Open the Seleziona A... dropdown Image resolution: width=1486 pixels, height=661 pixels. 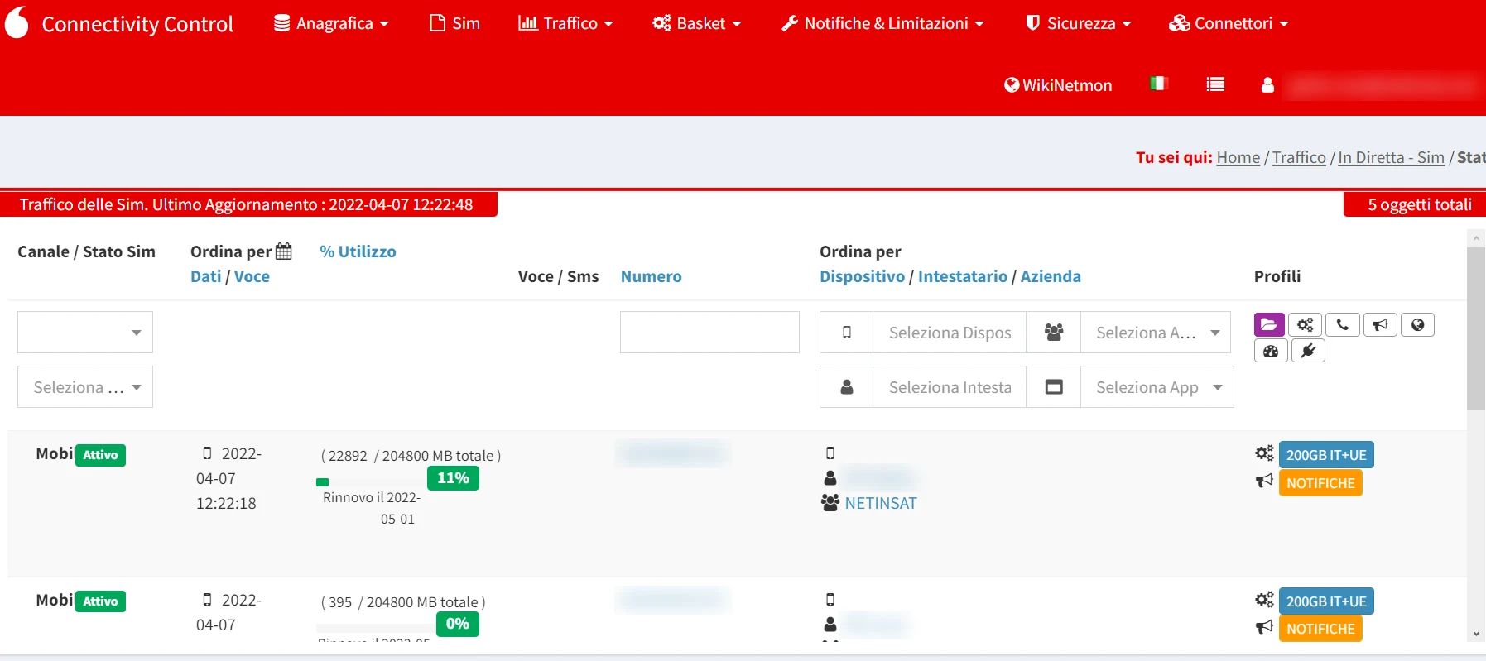pyautogui.click(x=1156, y=333)
